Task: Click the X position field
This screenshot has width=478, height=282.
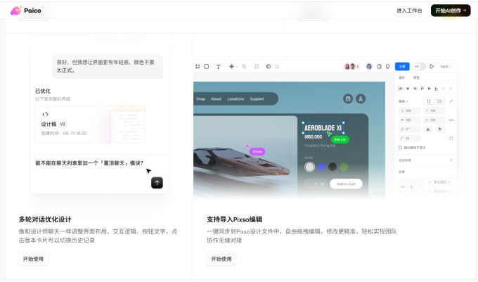Action: point(409,110)
